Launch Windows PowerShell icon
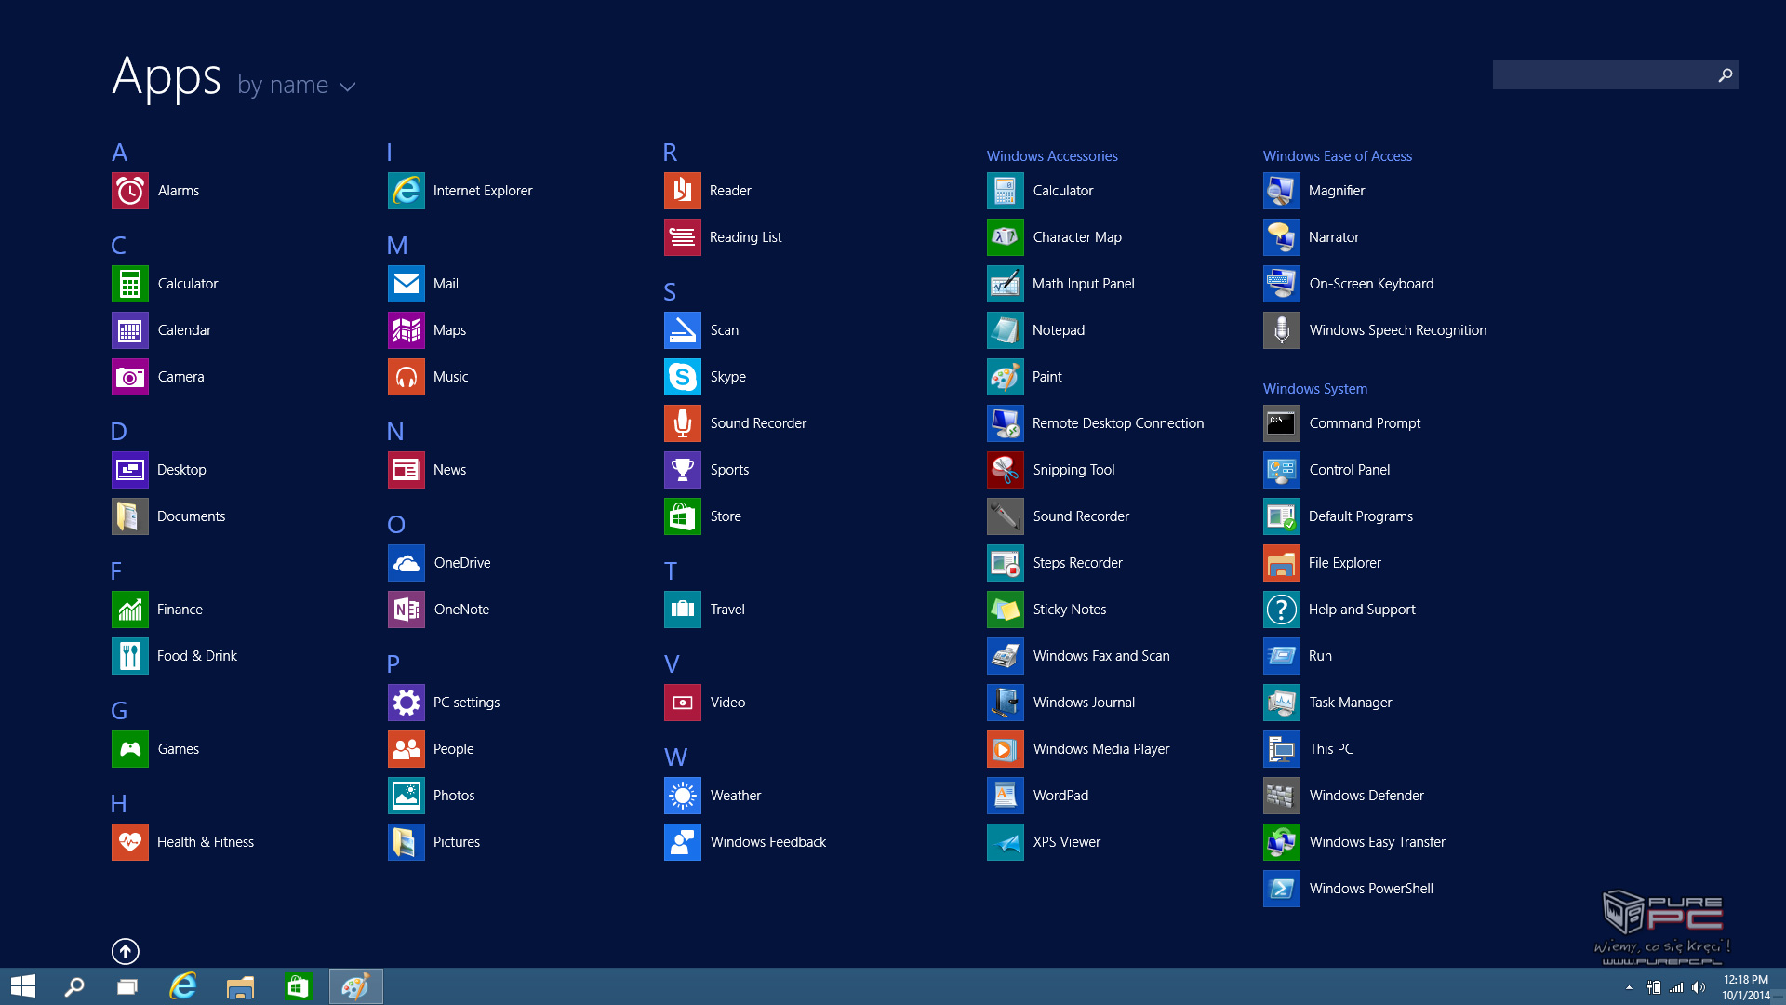 [x=1282, y=889]
